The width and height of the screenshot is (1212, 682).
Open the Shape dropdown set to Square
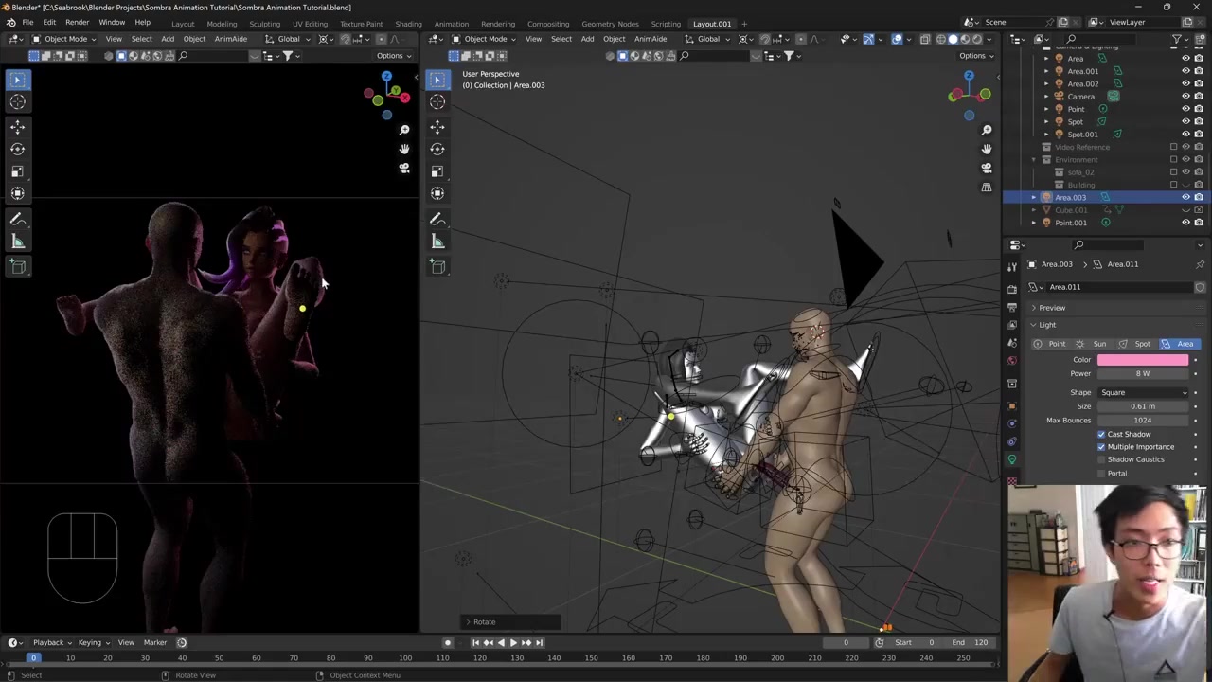[1143, 392]
